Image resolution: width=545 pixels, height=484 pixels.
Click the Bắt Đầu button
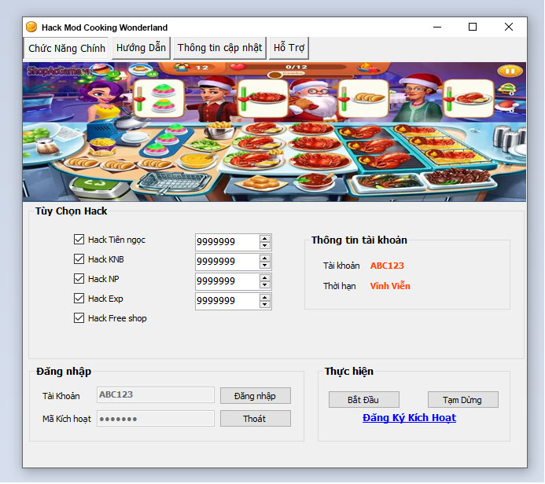(x=364, y=400)
